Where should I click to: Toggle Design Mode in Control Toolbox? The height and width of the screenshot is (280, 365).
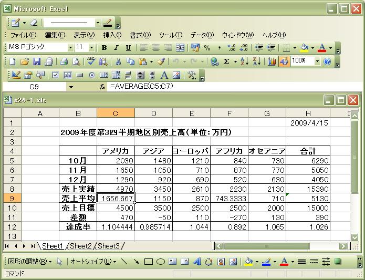16,75
